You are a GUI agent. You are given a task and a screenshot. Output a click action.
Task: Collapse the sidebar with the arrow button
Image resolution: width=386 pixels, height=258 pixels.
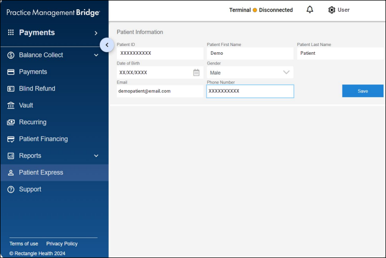107,45
